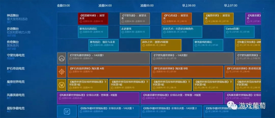
Task: Click 社区和影响力人物 subtitle text
Action: [x=19, y=32]
